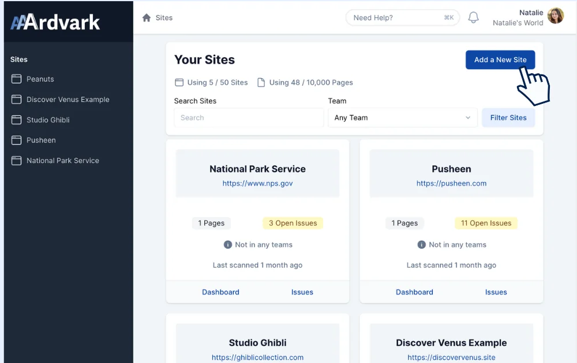The image size is (577, 363).
Task: Click the info icon on Pusheen card
Action: coord(422,245)
